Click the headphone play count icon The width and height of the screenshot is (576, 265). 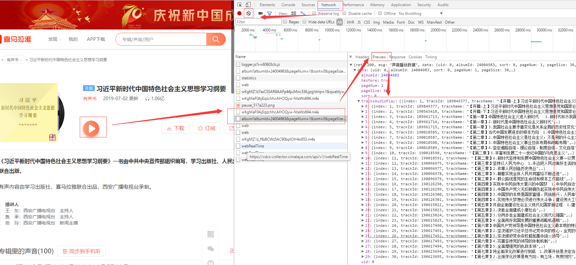pos(147,98)
